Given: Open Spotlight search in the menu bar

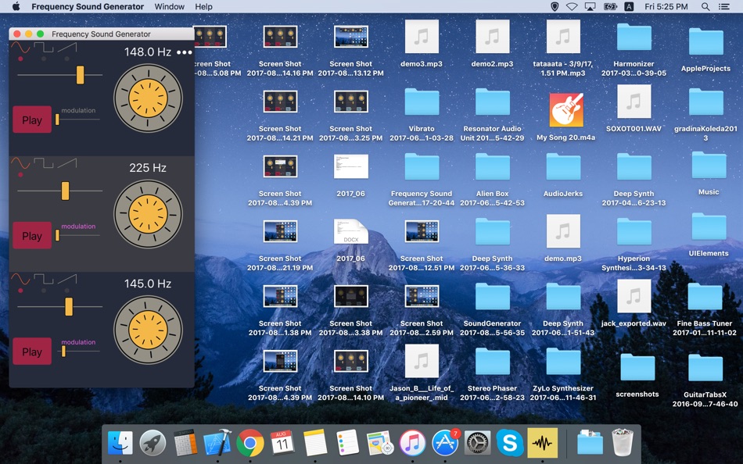Looking at the screenshot, I should coord(705,7).
